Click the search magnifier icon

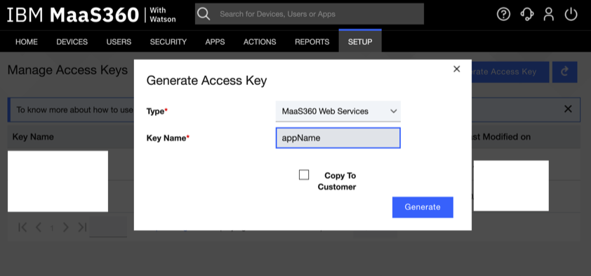[x=204, y=14]
